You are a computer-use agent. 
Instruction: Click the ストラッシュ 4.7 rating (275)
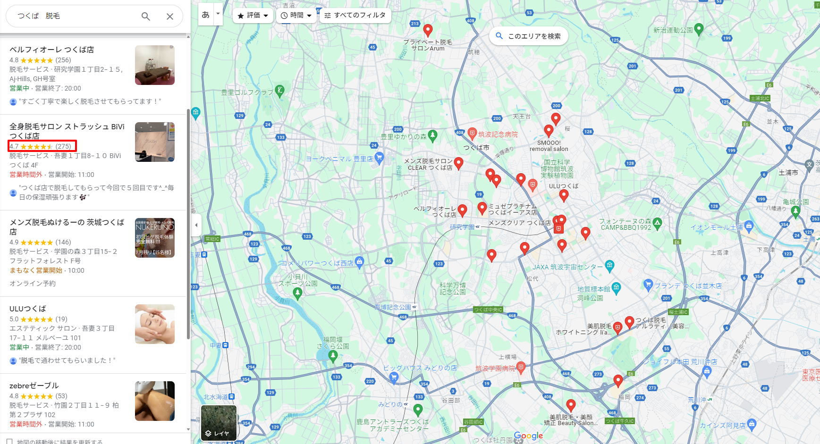[x=40, y=146]
